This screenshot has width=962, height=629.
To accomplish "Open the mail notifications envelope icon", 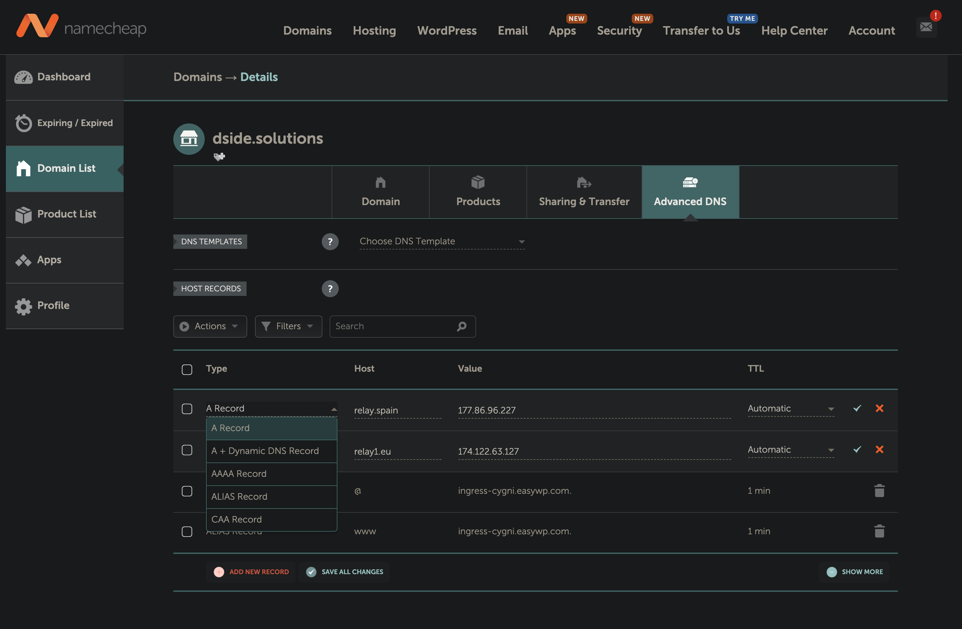I will (x=926, y=27).
